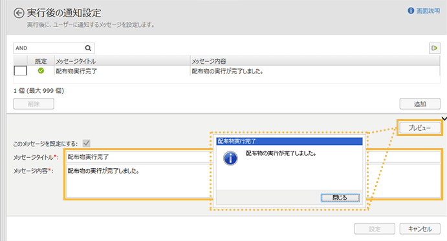447x241 pixels.
Task: Click the 削除 button
Action: point(34,104)
